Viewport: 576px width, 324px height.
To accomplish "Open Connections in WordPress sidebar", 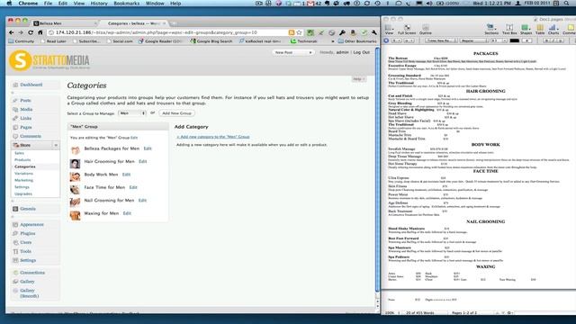I will (32, 273).
